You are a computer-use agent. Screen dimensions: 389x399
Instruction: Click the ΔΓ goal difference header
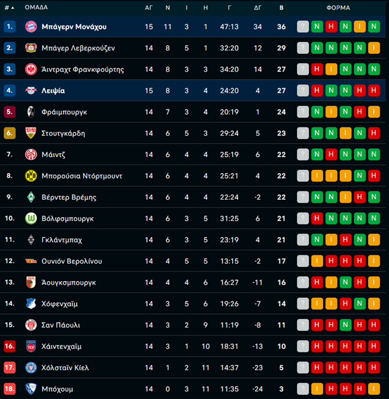click(257, 8)
